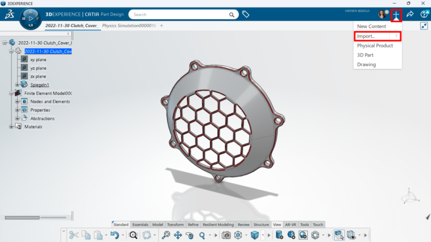Open the user profile avatar
This screenshot has width=431, height=242.
(x=383, y=14)
